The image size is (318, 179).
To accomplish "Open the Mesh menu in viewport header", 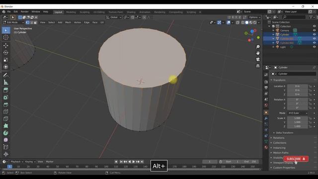I will (68, 22).
